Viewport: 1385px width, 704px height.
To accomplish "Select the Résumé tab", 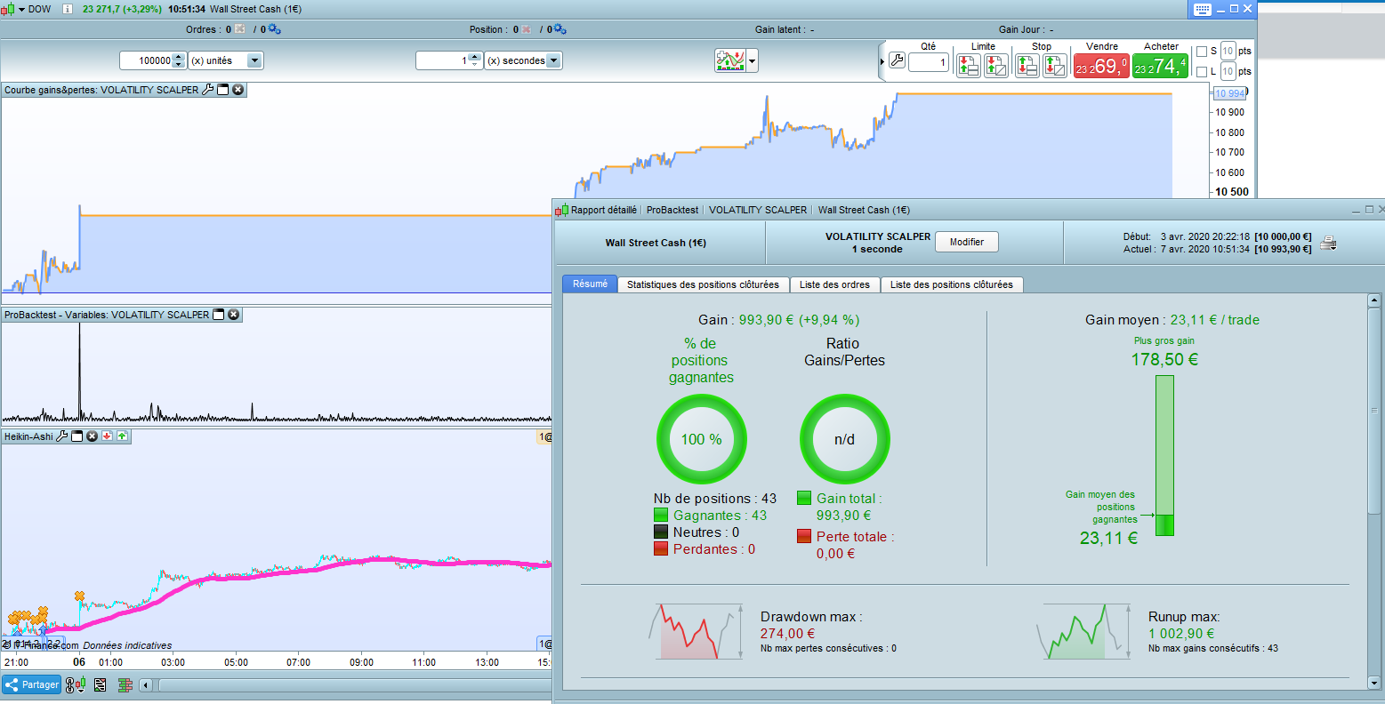I will [590, 284].
